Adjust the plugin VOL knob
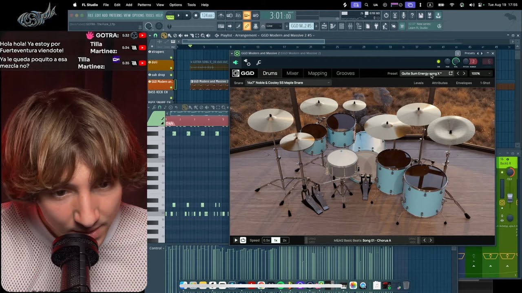This screenshot has width=522, height=293. (x=456, y=61)
